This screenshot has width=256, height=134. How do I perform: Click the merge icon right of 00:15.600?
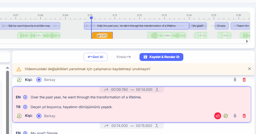click(x=157, y=126)
